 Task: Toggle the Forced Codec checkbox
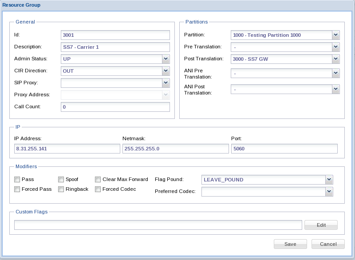(98, 189)
